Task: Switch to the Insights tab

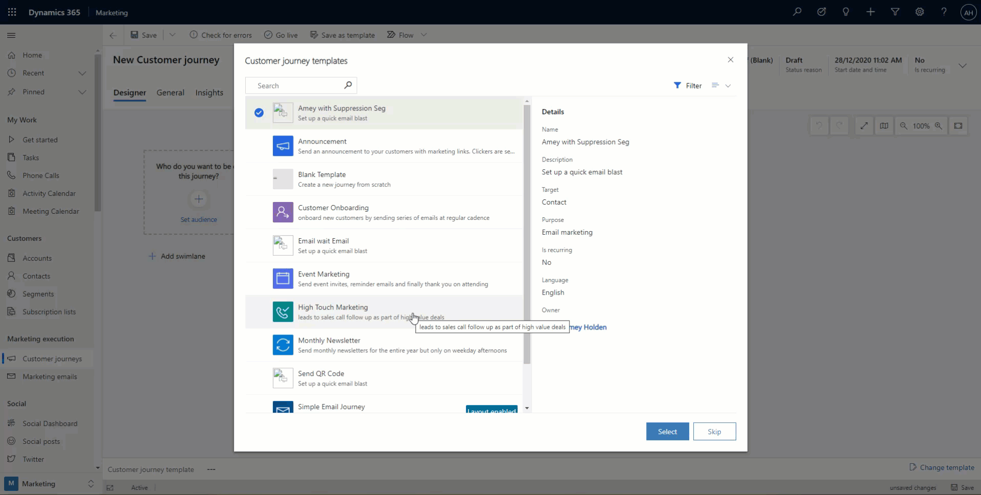Action: coord(209,93)
